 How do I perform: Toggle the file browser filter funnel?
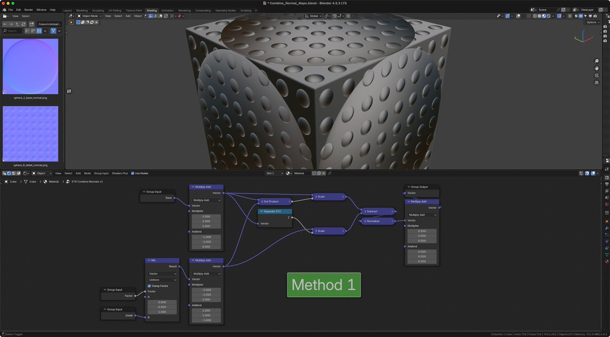[53, 31]
